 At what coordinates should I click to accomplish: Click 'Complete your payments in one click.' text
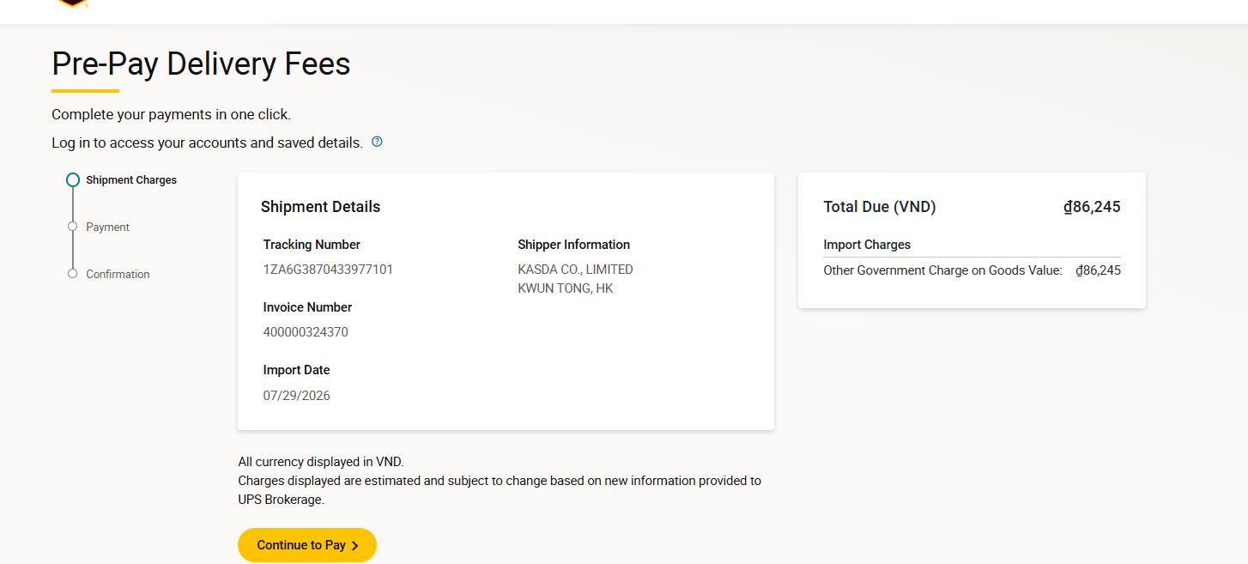pyautogui.click(x=171, y=114)
